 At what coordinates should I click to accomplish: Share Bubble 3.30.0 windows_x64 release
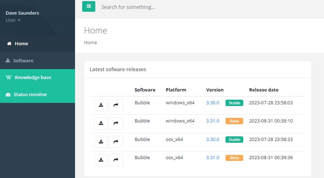point(116,105)
